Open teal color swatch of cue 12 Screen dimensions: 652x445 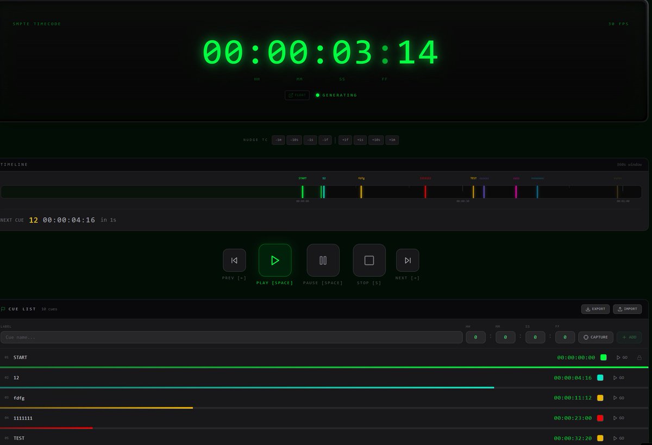[600, 378]
